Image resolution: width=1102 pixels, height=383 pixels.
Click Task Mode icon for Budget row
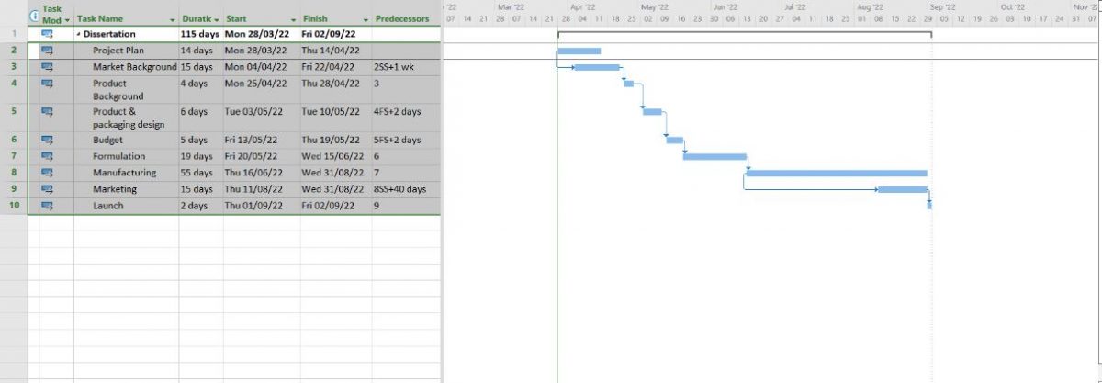click(x=48, y=140)
